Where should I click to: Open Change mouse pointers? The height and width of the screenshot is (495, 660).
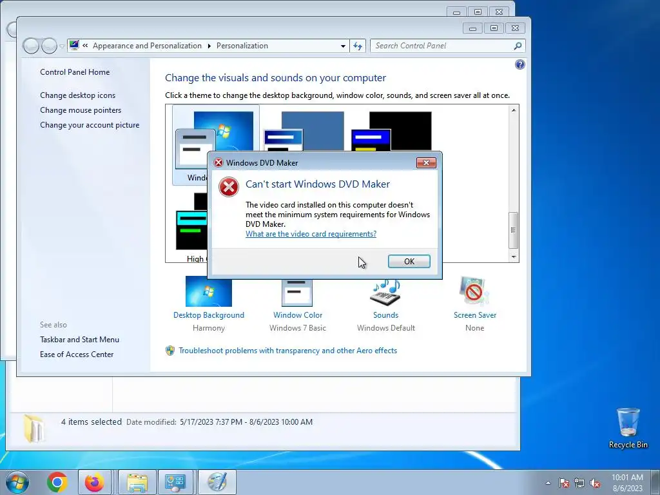(81, 110)
